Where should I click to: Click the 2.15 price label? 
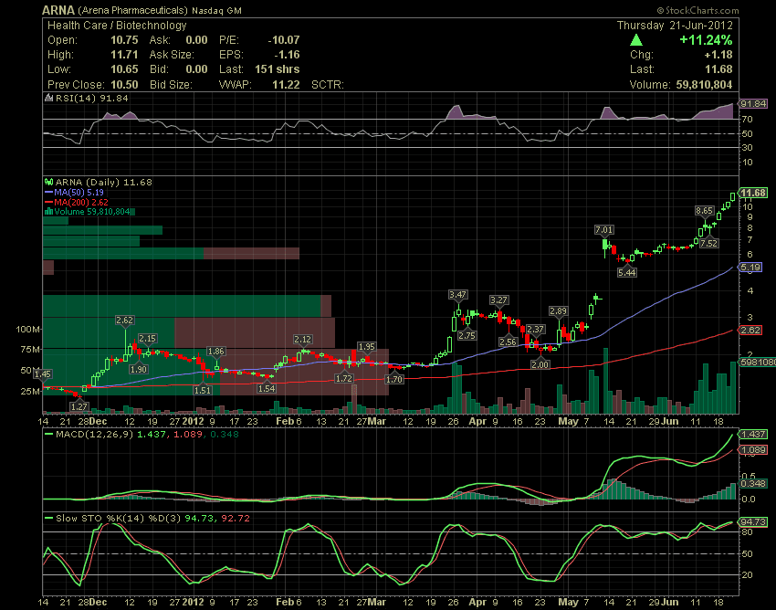[147, 339]
